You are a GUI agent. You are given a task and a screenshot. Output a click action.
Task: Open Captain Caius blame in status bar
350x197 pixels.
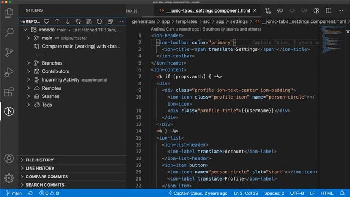198,193
